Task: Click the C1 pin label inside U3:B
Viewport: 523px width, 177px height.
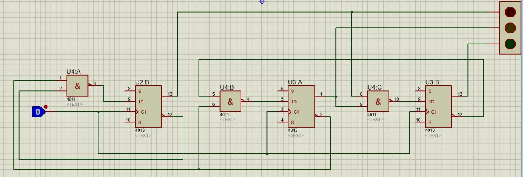Action: (x=434, y=111)
